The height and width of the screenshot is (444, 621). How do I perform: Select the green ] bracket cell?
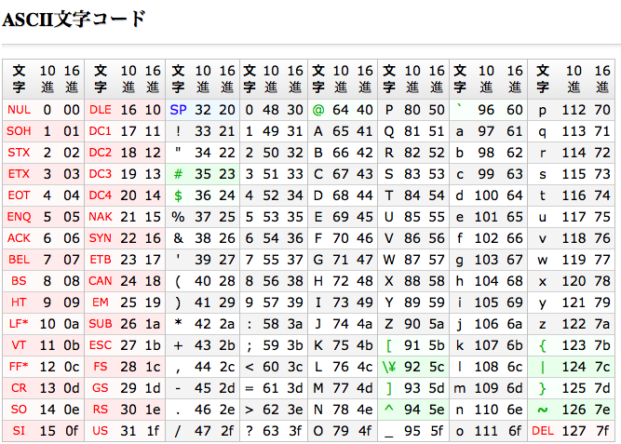click(389, 388)
